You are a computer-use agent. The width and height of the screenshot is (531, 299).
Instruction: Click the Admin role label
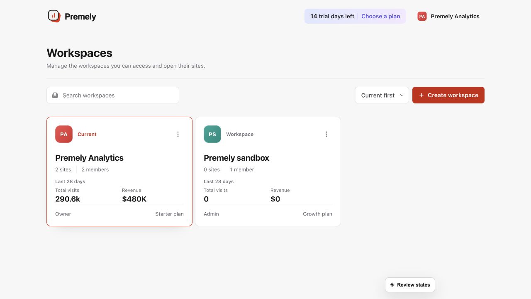pos(211,214)
